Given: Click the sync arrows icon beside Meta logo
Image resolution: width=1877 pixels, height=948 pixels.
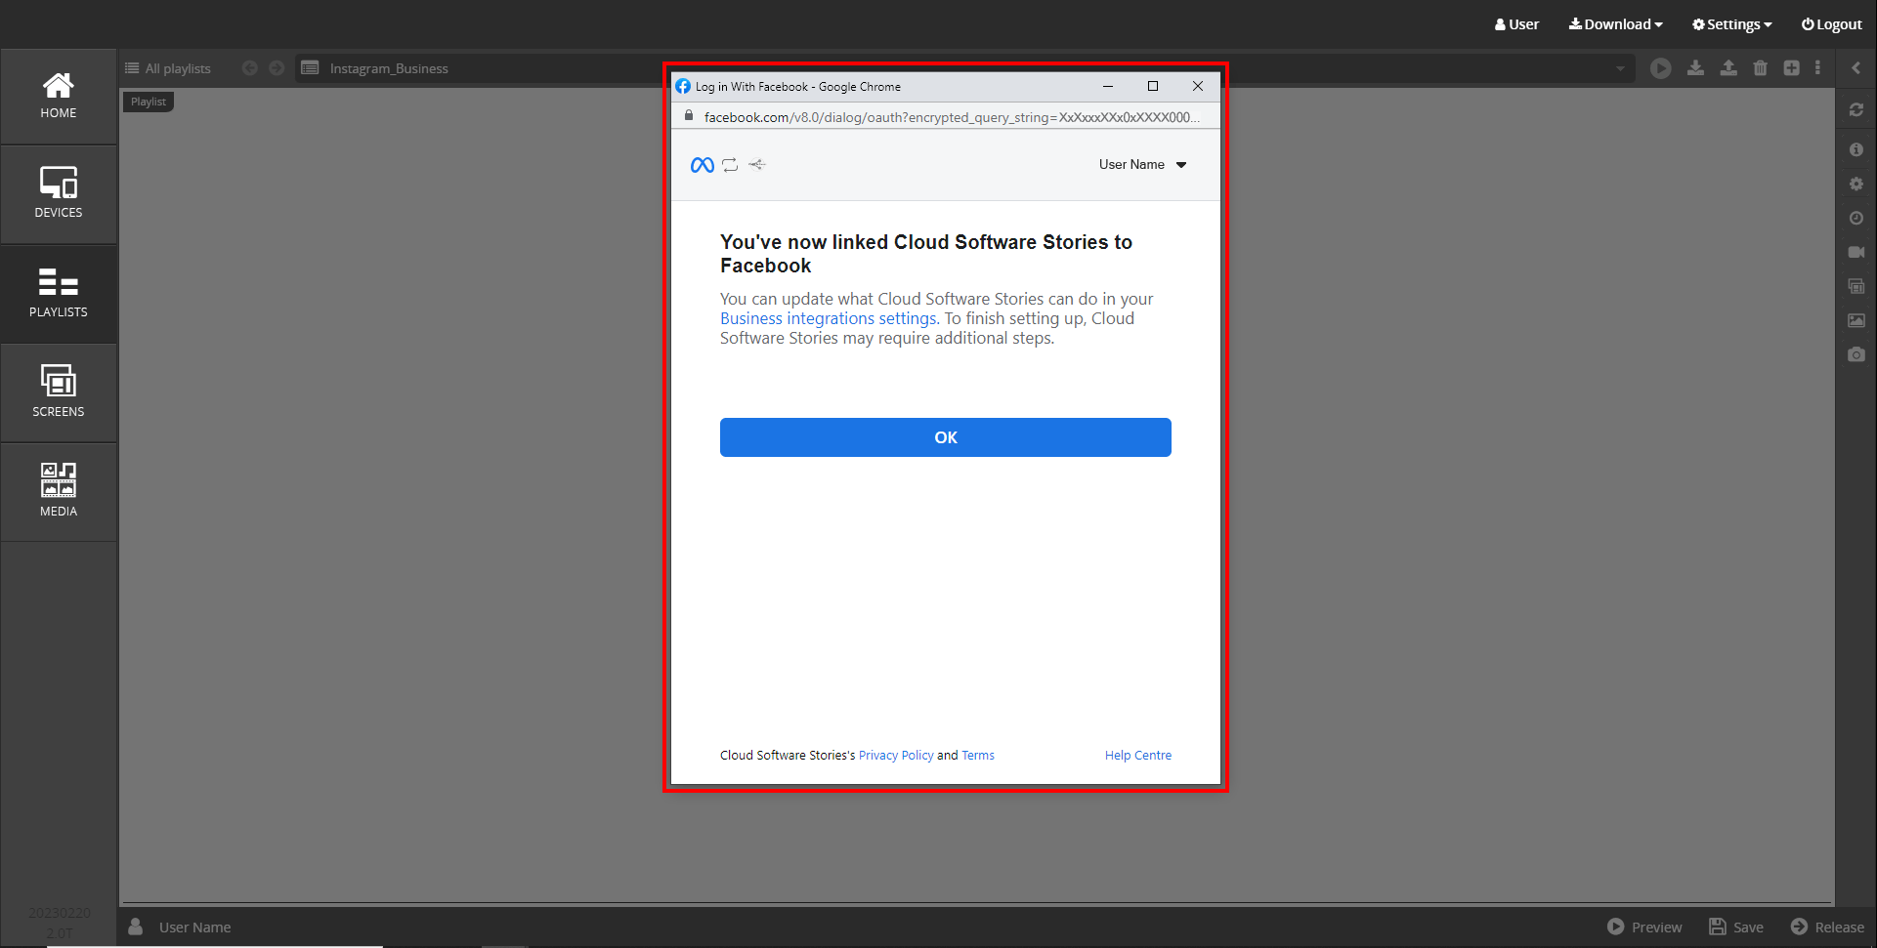Looking at the screenshot, I should pos(730,165).
